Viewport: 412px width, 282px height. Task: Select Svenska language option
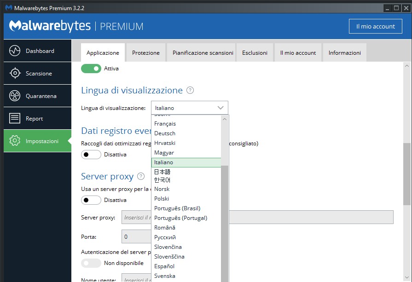click(x=186, y=276)
